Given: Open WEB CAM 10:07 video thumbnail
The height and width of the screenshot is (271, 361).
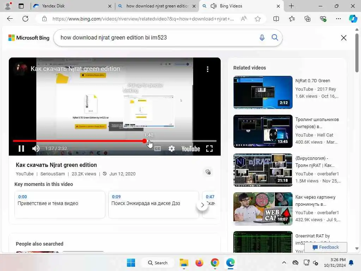Looking at the screenshot, I should (263, 209).
